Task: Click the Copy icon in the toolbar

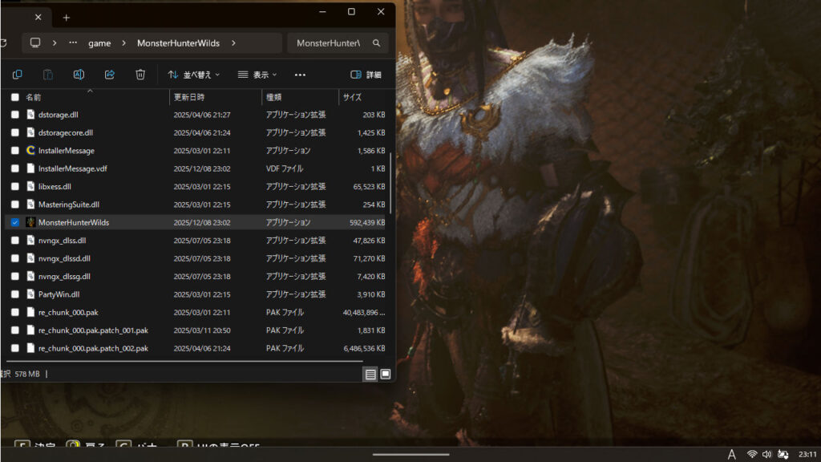Action: 16,74
